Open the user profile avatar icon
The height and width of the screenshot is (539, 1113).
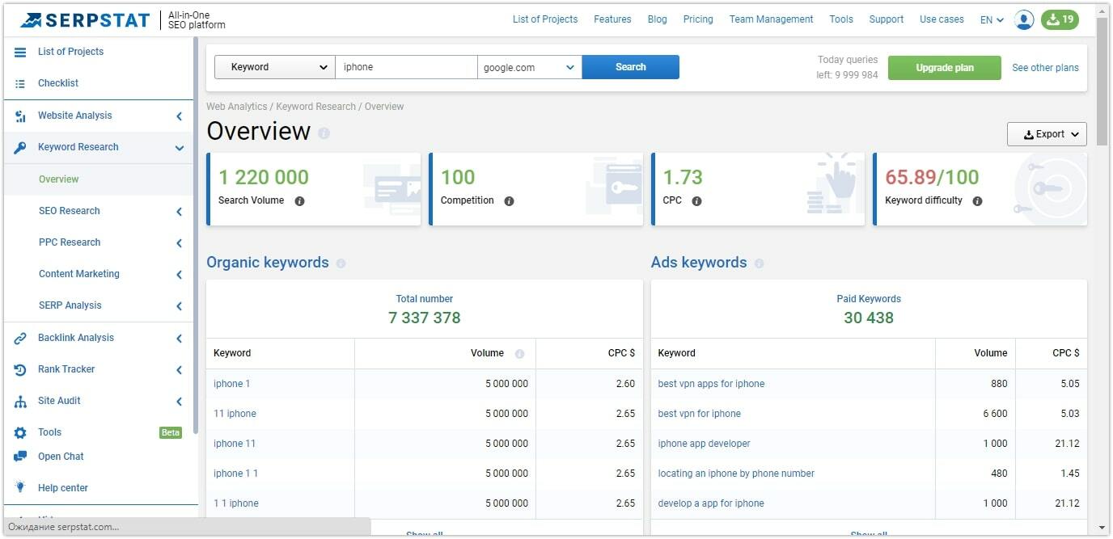1024,19
